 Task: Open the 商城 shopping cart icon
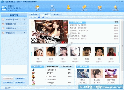pyautogui.click(x=100, y=7)
